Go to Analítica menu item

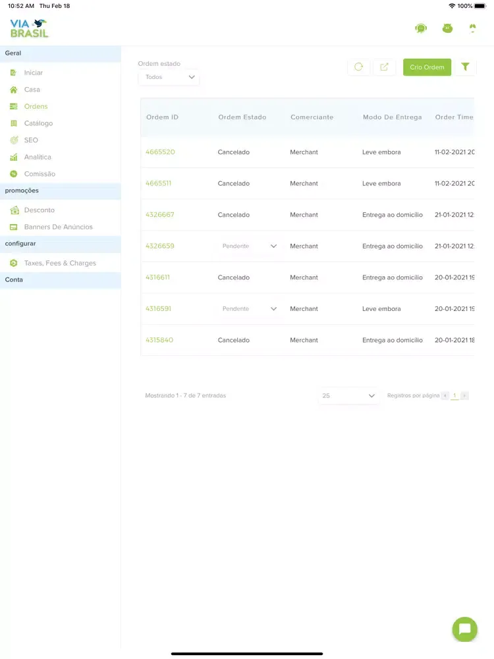pos(38,157)
